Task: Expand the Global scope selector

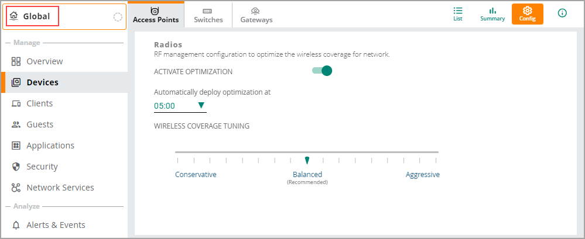Action: click(x=40, y=16)
